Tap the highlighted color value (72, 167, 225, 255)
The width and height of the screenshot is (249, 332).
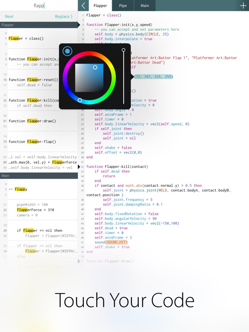tap(154, 77)
